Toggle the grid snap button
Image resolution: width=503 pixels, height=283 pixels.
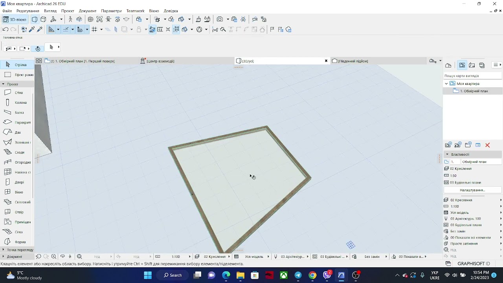click(x=94, y=29)
